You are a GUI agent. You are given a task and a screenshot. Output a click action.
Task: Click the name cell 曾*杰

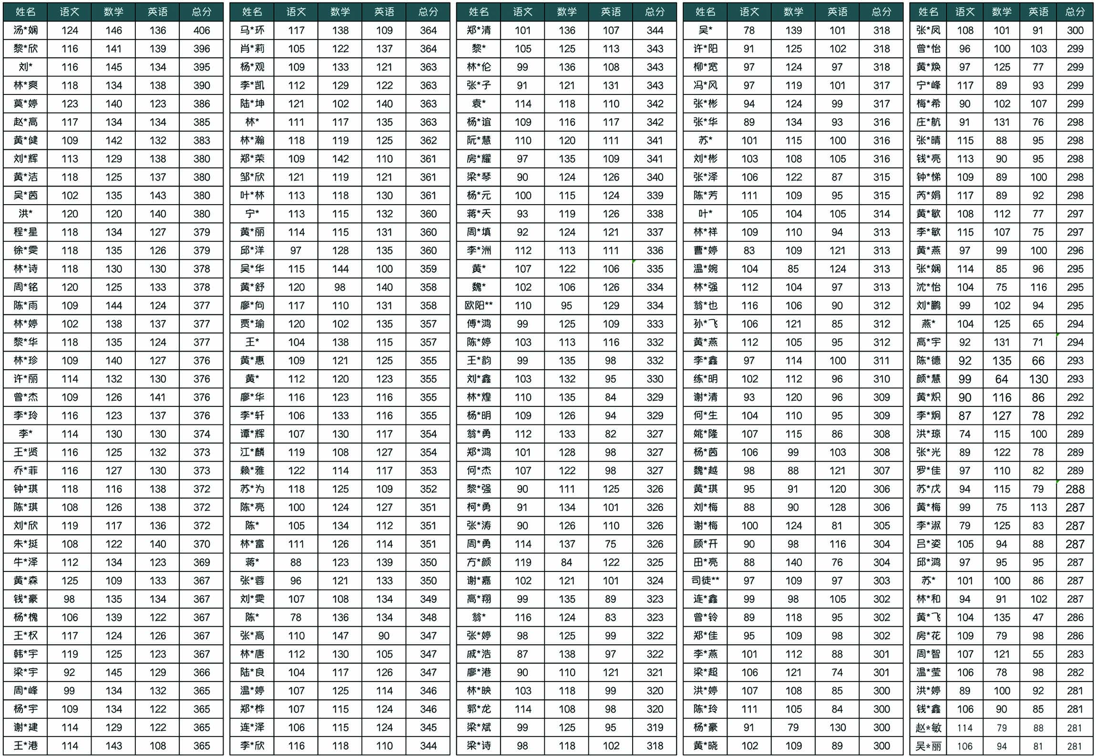(25, 397)
